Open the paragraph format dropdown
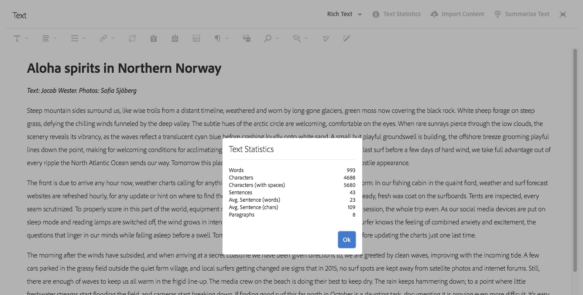The image size is (583, 295). (x=221, y=38)
